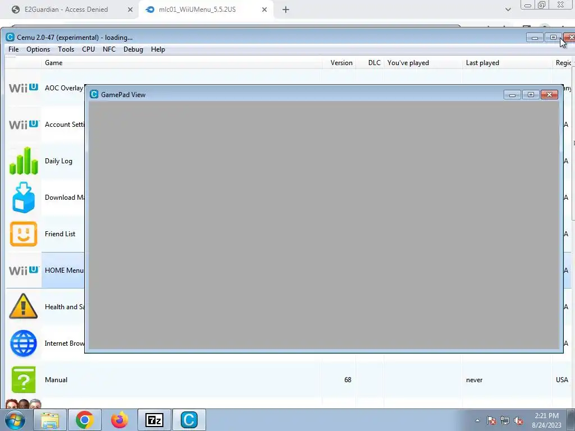The image size is (575, 431).
Task: Minimize the GamePad View window
Action: [x=512, y=95]
